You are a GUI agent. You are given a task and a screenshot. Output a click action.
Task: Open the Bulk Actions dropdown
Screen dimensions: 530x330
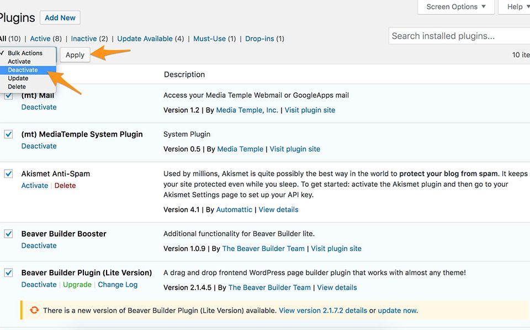click(x=25, y=53)
